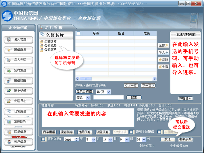Image resolution: width=204 pixels, height=153 pixels.
Task: Toggle the select-all checkbox in table header
Action: (x=79, y=33)
